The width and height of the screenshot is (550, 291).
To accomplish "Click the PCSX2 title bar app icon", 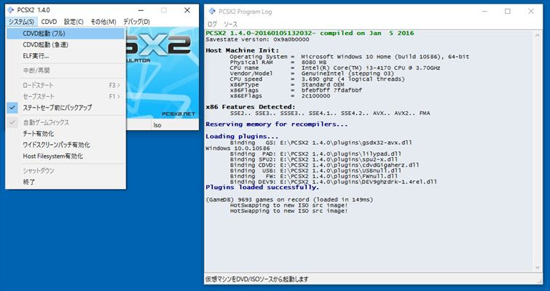I will click(10, 10).
